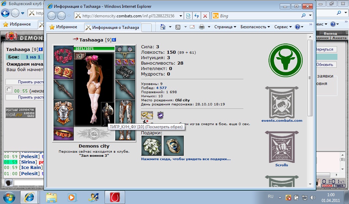Screen dimensions: 349x204
Task: Open Избранное favorites in the popup window
Action: (x=63, y=27)
